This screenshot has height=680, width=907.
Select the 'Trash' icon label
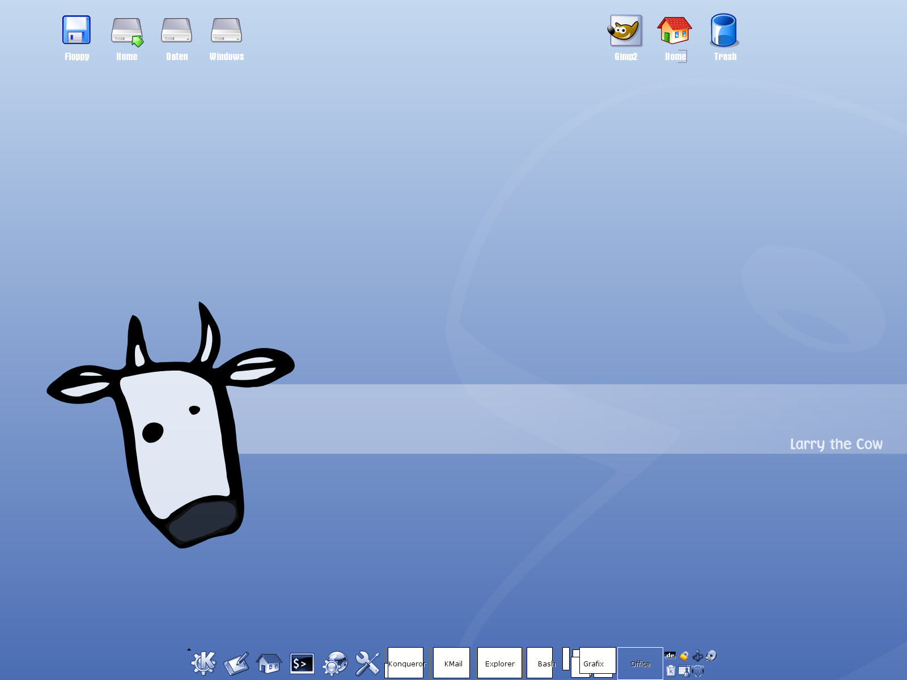tap(725, 57)
